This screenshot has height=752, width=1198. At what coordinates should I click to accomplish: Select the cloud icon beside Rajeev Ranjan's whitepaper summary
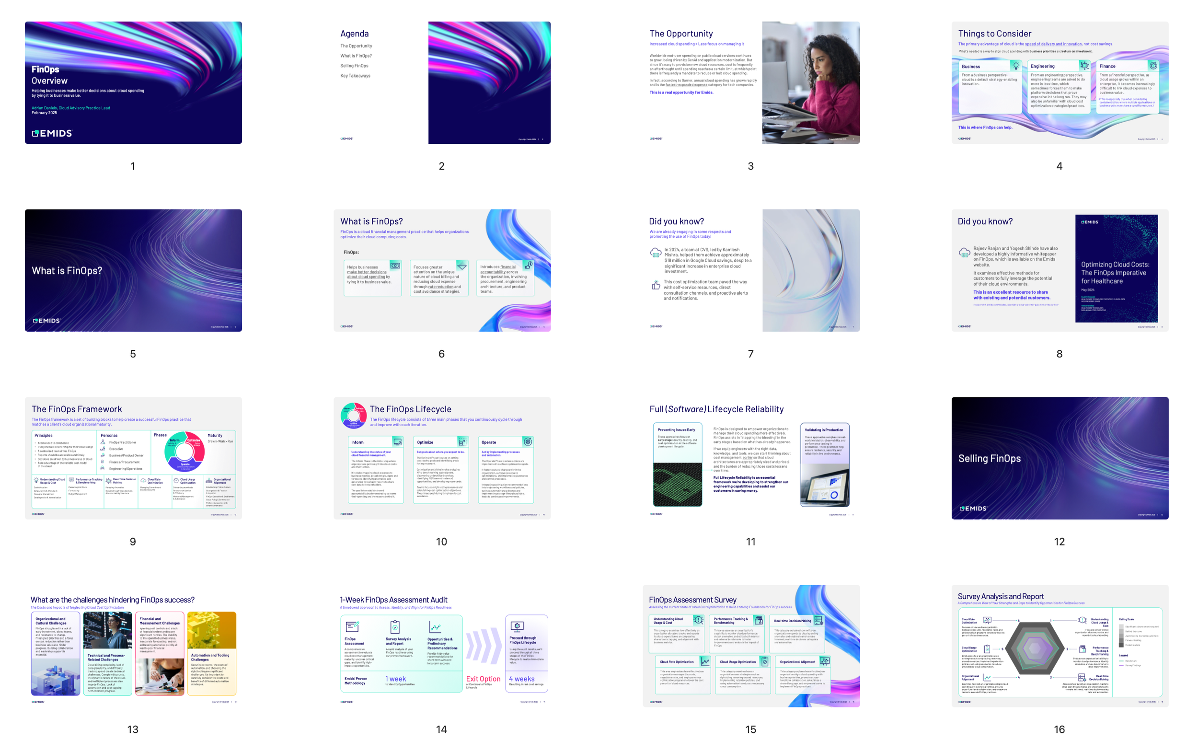[964, 253]
